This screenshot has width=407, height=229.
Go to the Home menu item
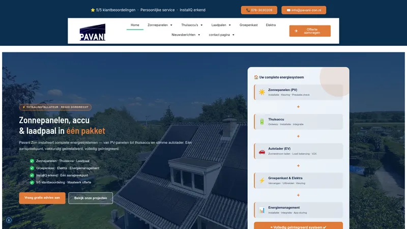tap(135, 25)
